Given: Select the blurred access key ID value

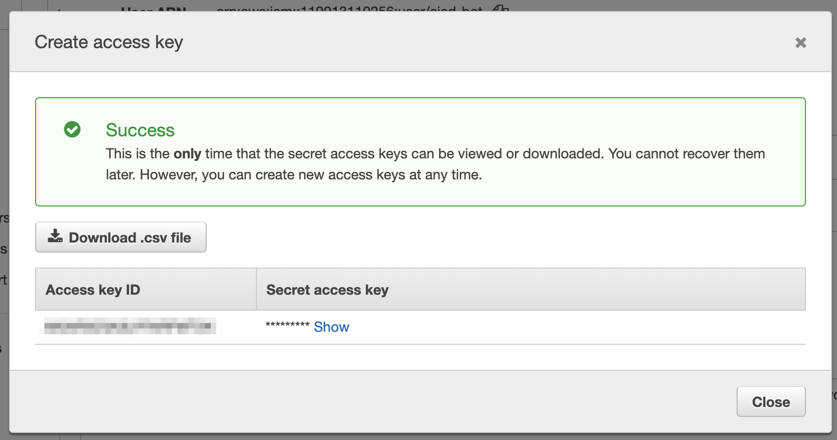Looking at the screenshot, I should pos(127,326).
